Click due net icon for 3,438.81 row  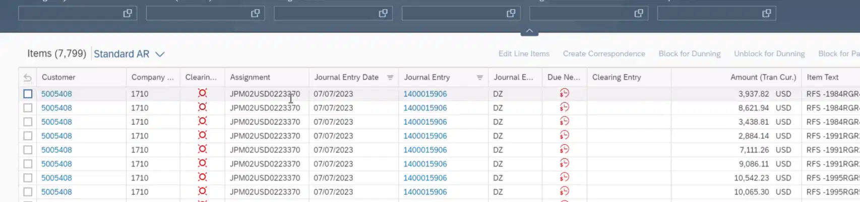564,121
